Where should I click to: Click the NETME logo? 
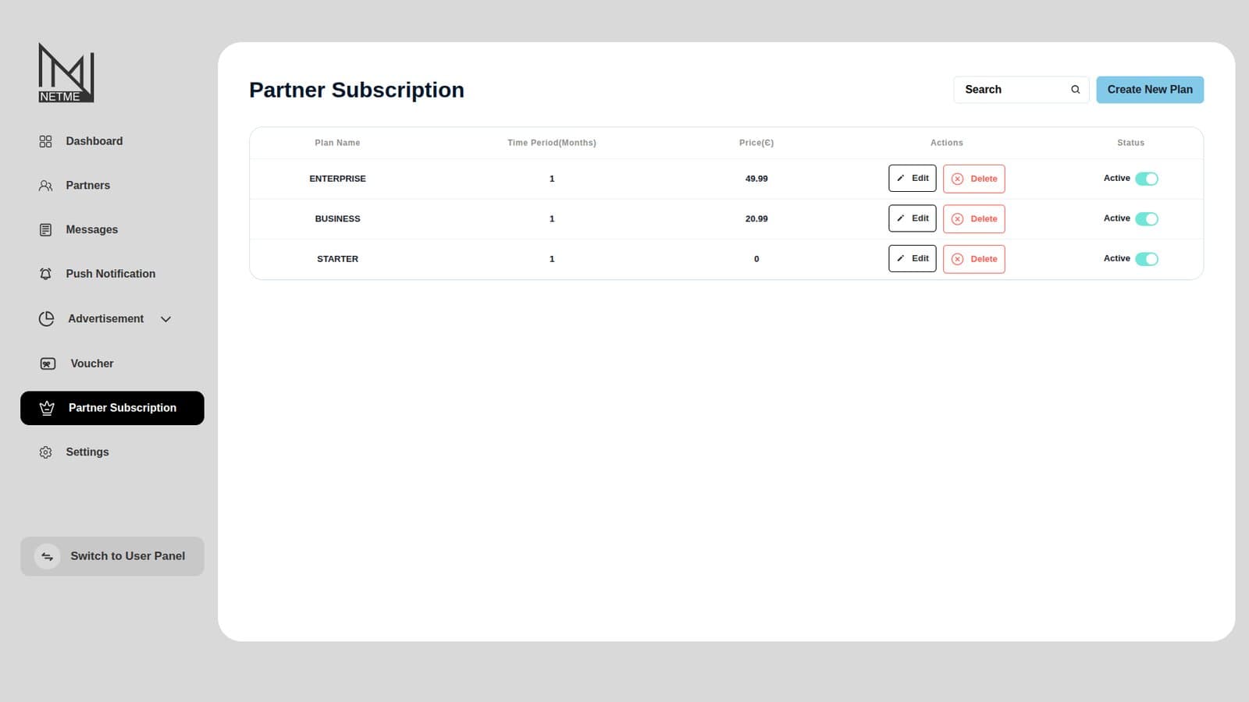(x=66, y=73)
